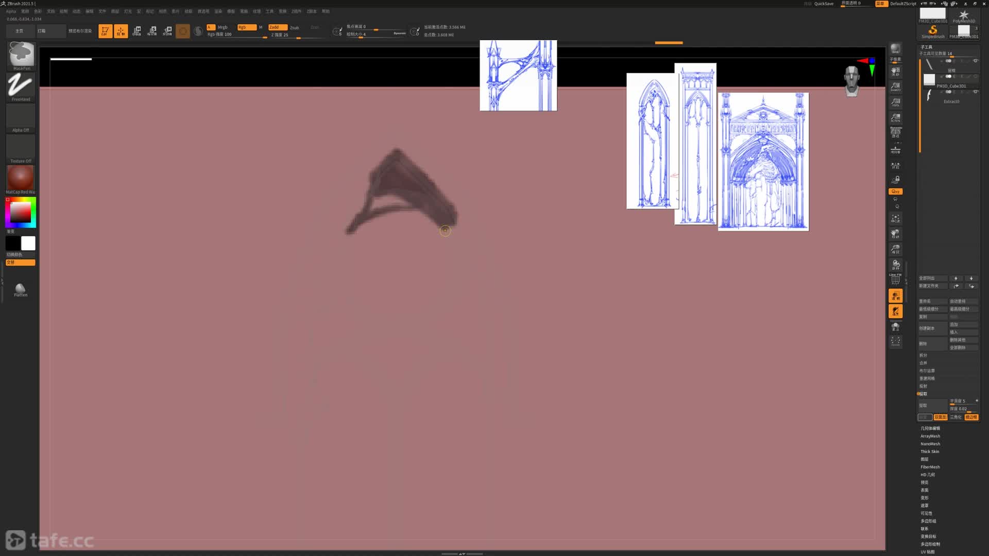Select the Extract0 subtool

tap(951, 96)
